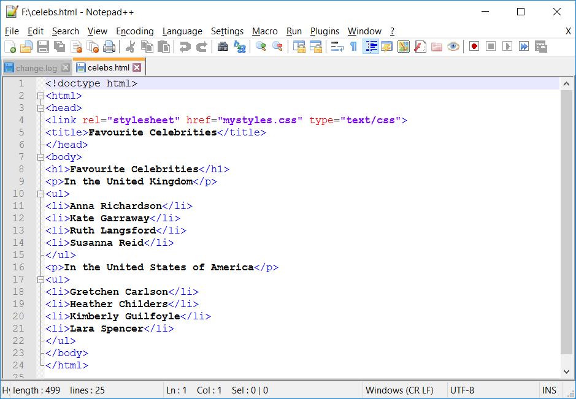
Task: Click the Stop Recording macro icon
Action: pyautogui.click(x=491, y=47)
